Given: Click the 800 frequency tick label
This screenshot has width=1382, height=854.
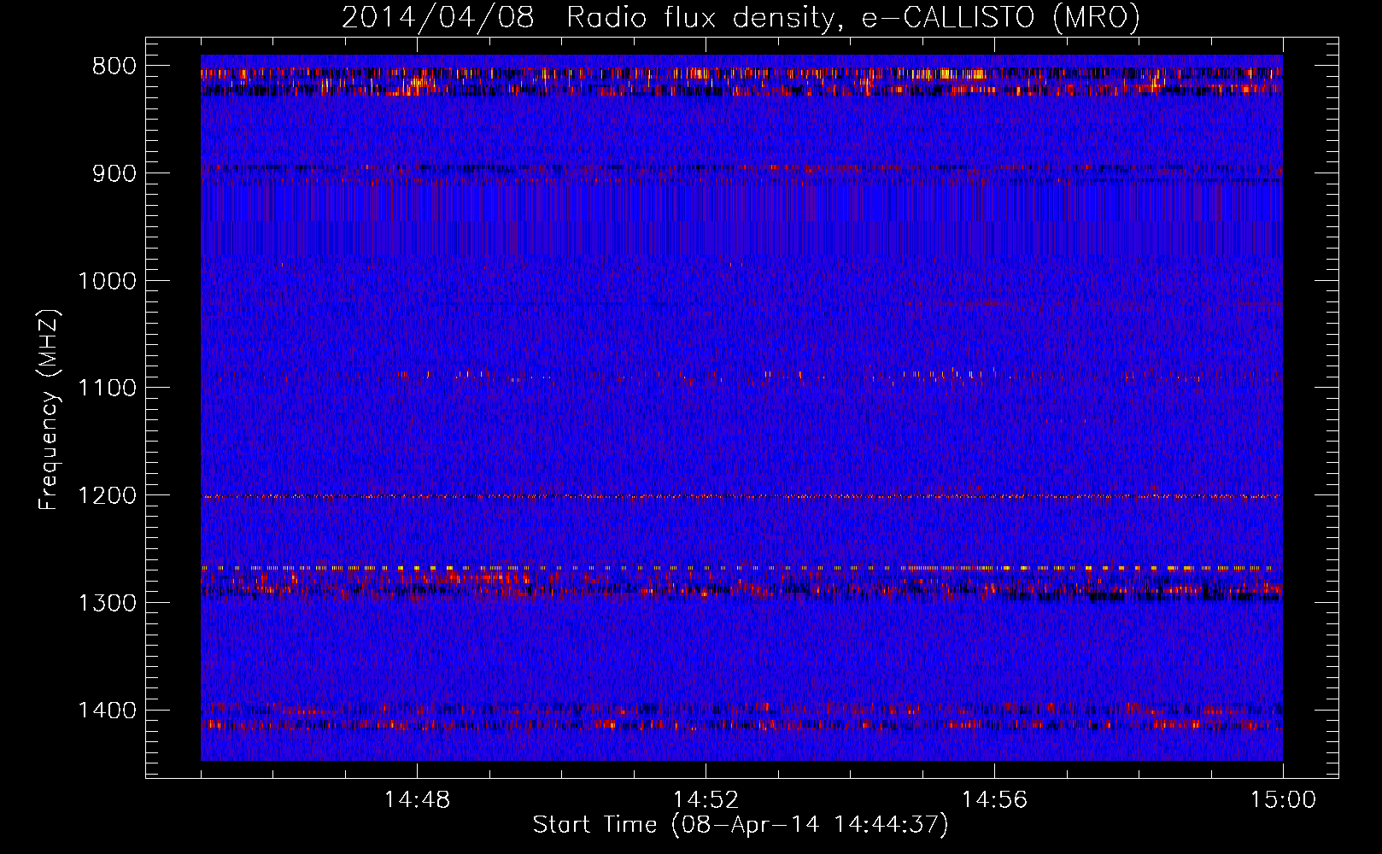Looking at the screenshot, I should pyautogui.click(x=113, y=67).
